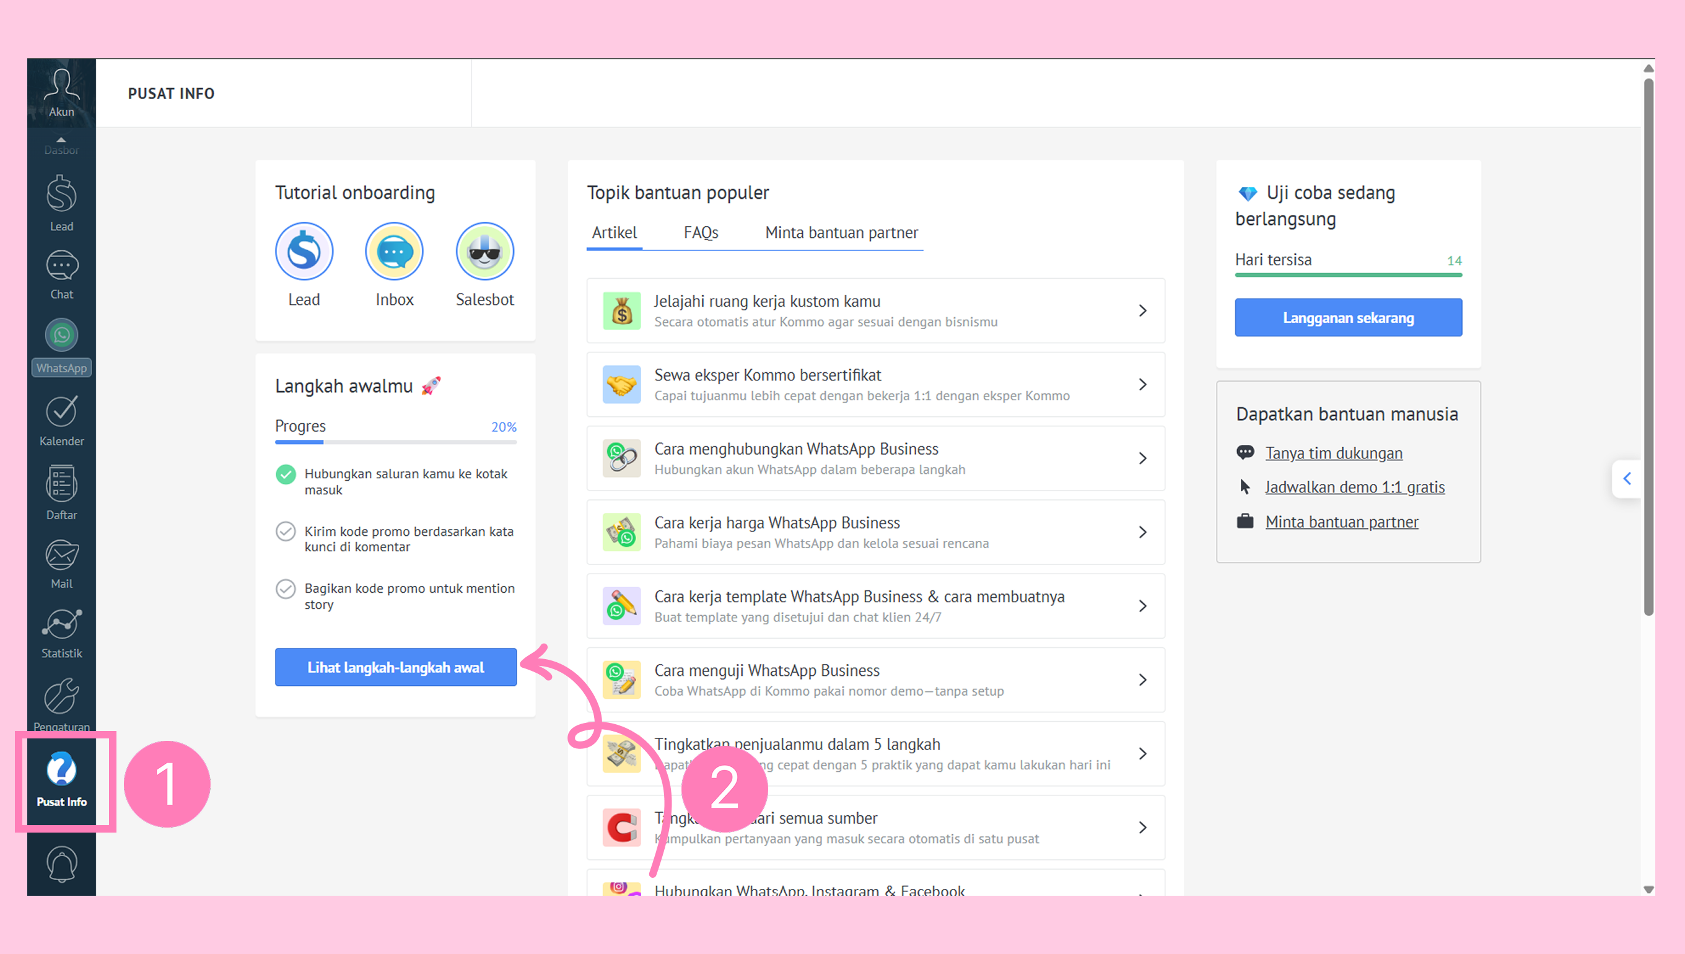Click money bag icon of Jelajahi article

tap(622, 310)
